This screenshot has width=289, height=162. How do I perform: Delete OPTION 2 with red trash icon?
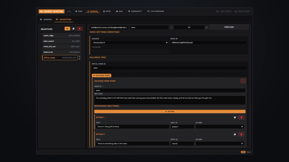241,134
